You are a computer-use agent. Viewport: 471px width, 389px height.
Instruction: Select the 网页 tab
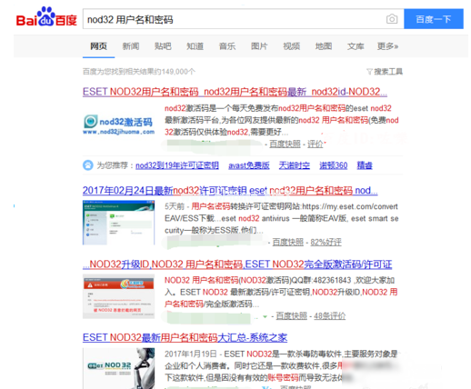[x=98, y=46]
